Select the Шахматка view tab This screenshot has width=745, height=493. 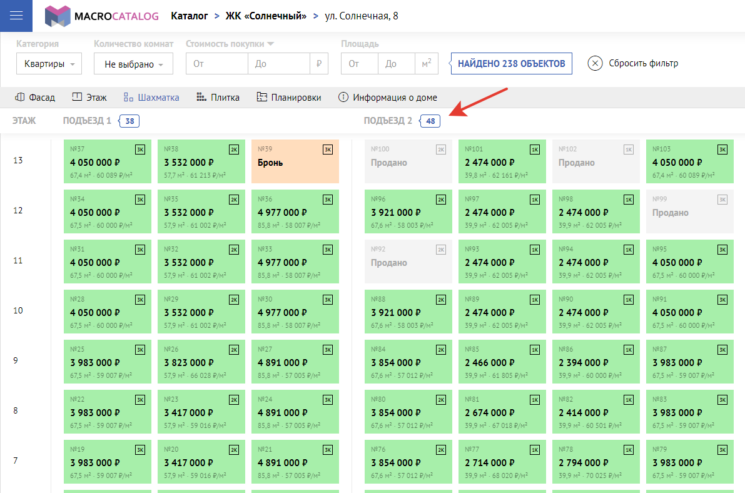point(151,98)
